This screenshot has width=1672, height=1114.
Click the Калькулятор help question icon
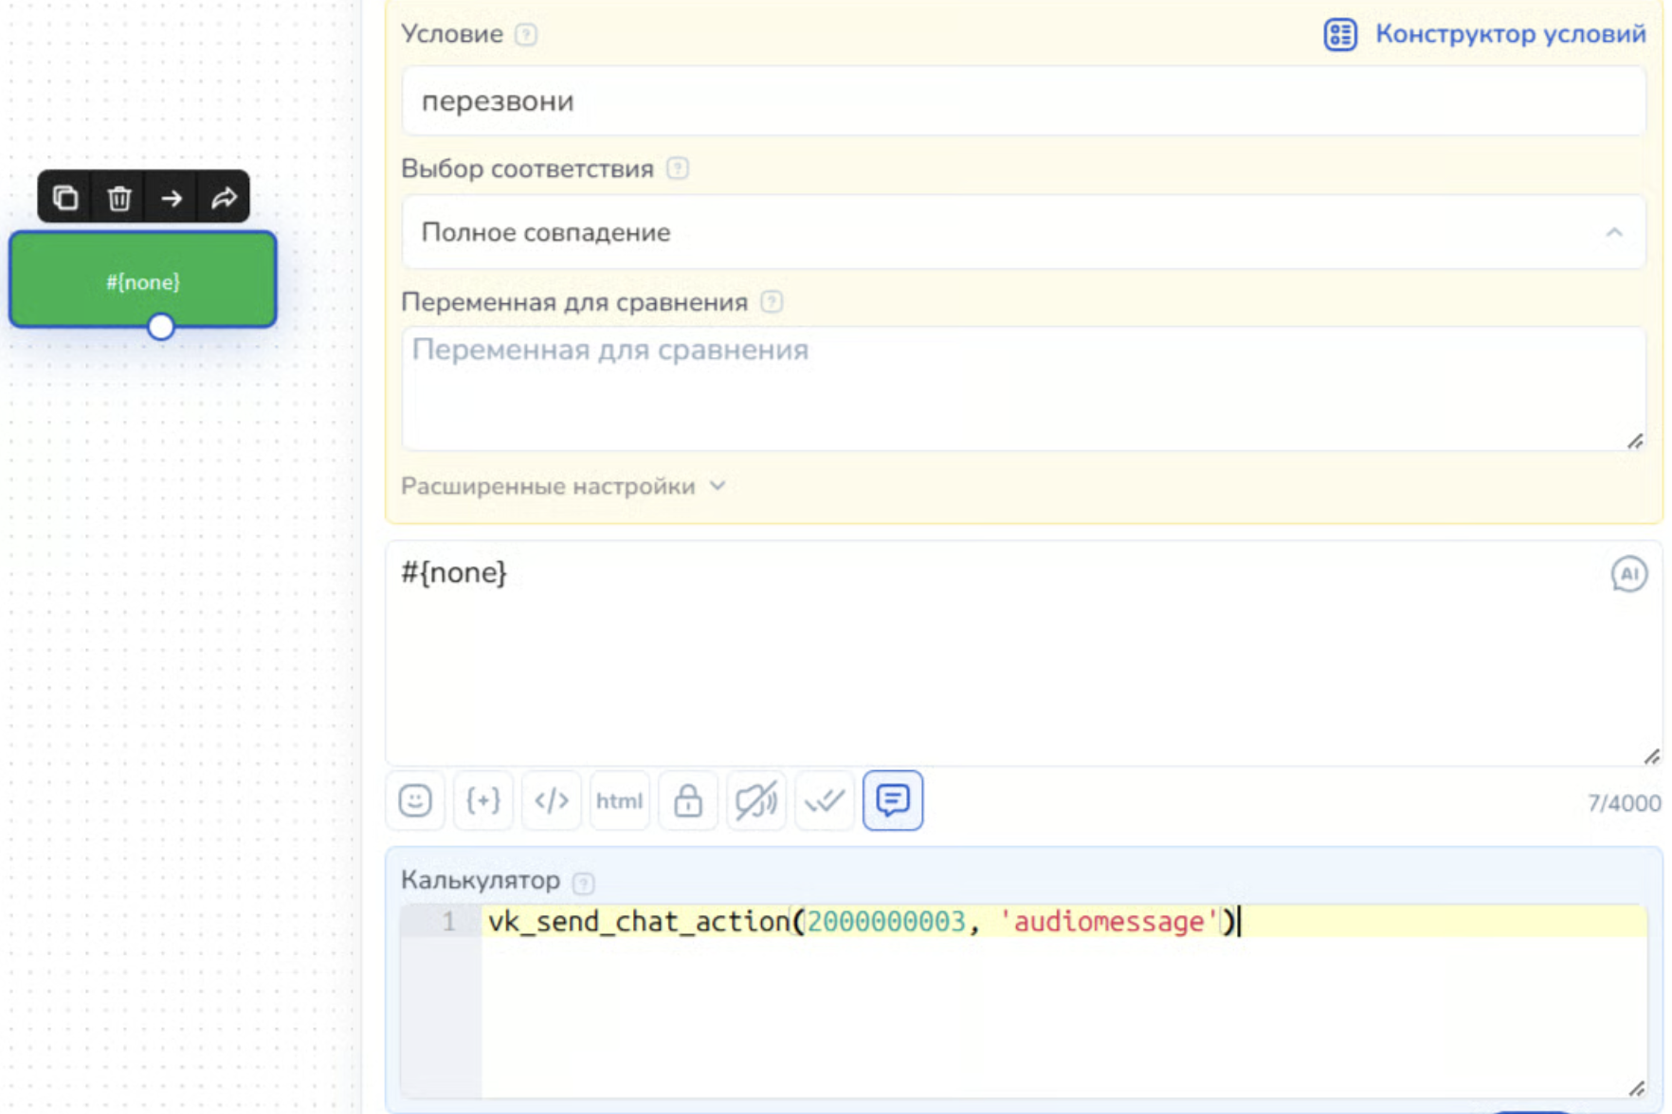point(584,883)
